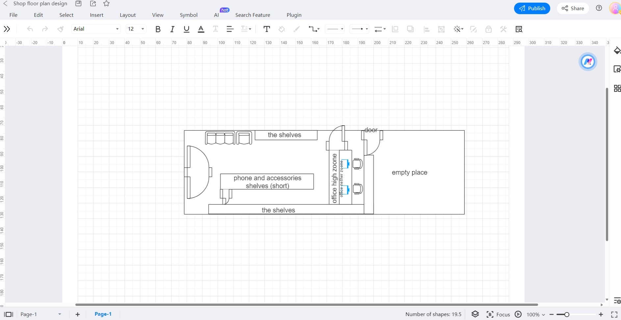Click the zoom slider handle

[x=567, y=315]
